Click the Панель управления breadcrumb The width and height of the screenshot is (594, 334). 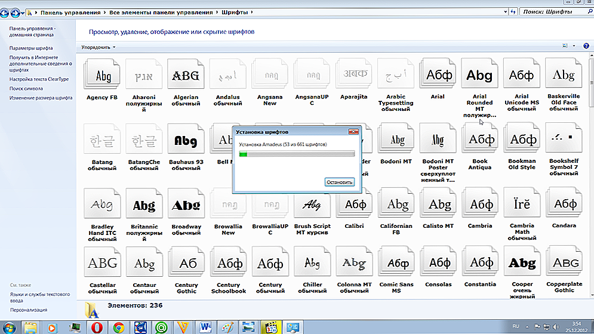pos(70,12)
